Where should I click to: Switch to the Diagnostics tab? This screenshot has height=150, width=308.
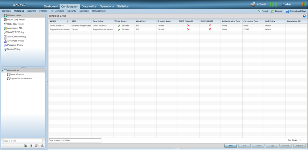click(x=89, y=6)
